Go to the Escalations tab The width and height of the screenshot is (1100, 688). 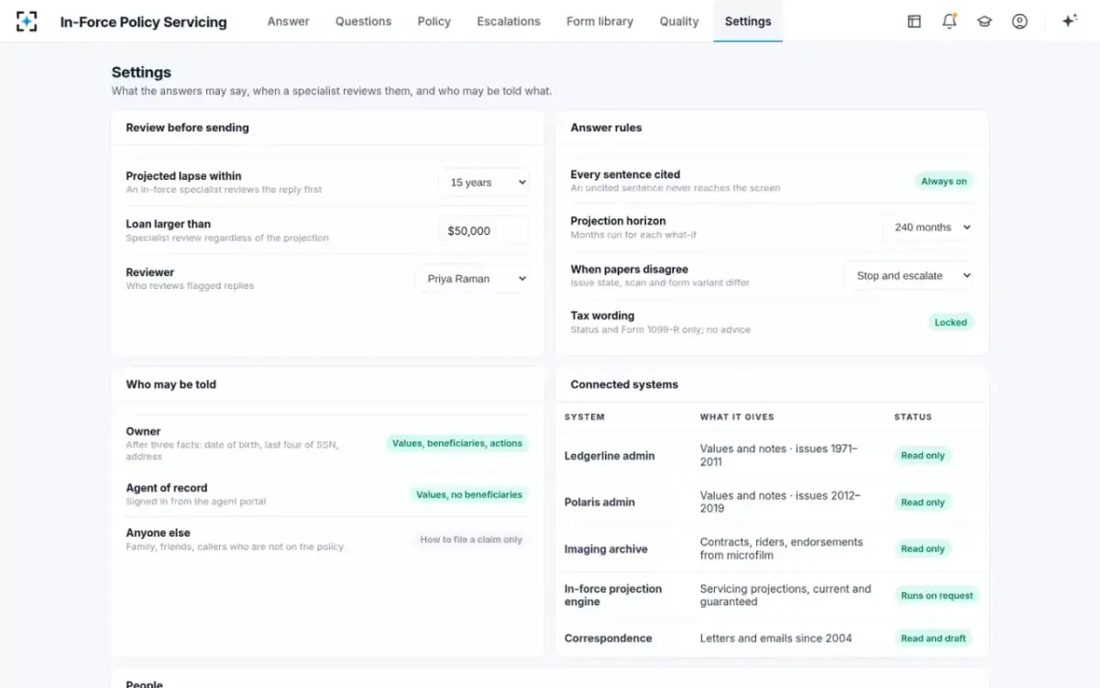(x=509, y=21)
